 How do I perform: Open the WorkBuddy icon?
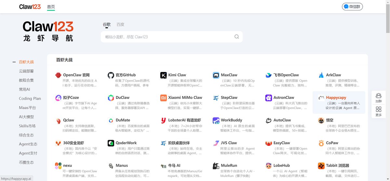[x=216, y=120]
